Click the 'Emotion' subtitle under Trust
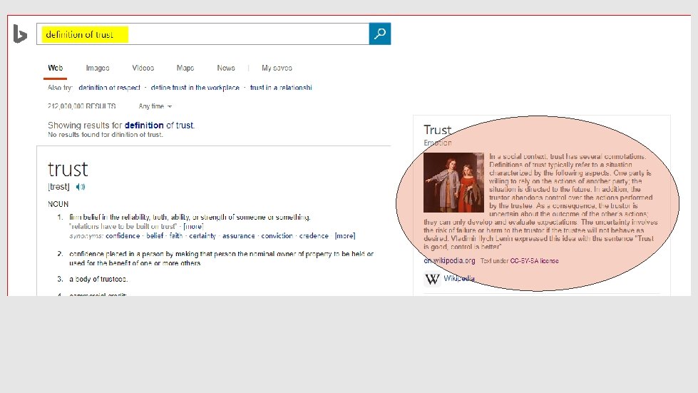The image size is (698, 393). 438,143
